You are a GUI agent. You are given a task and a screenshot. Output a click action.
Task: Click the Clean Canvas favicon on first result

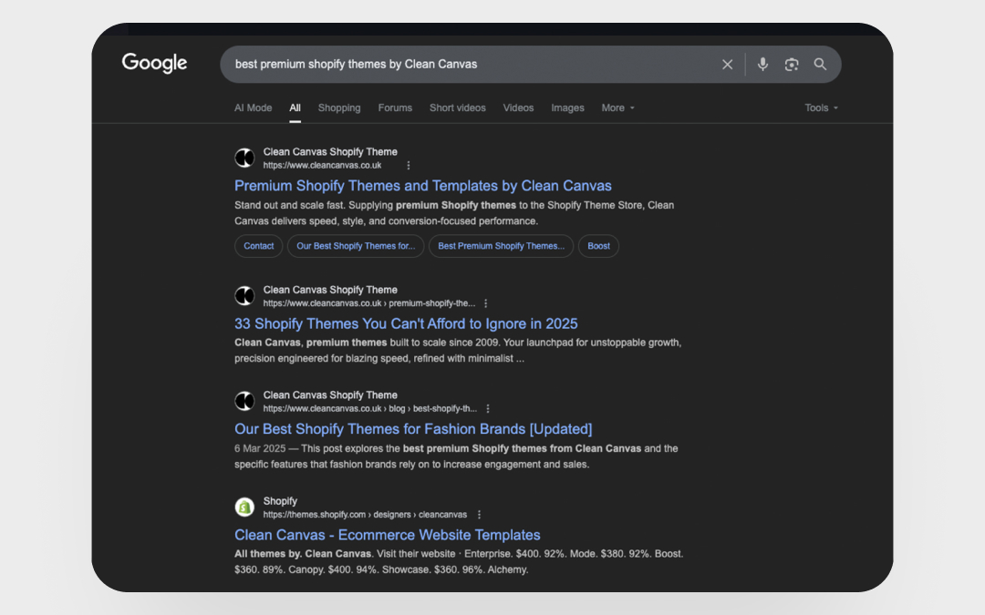244,157
